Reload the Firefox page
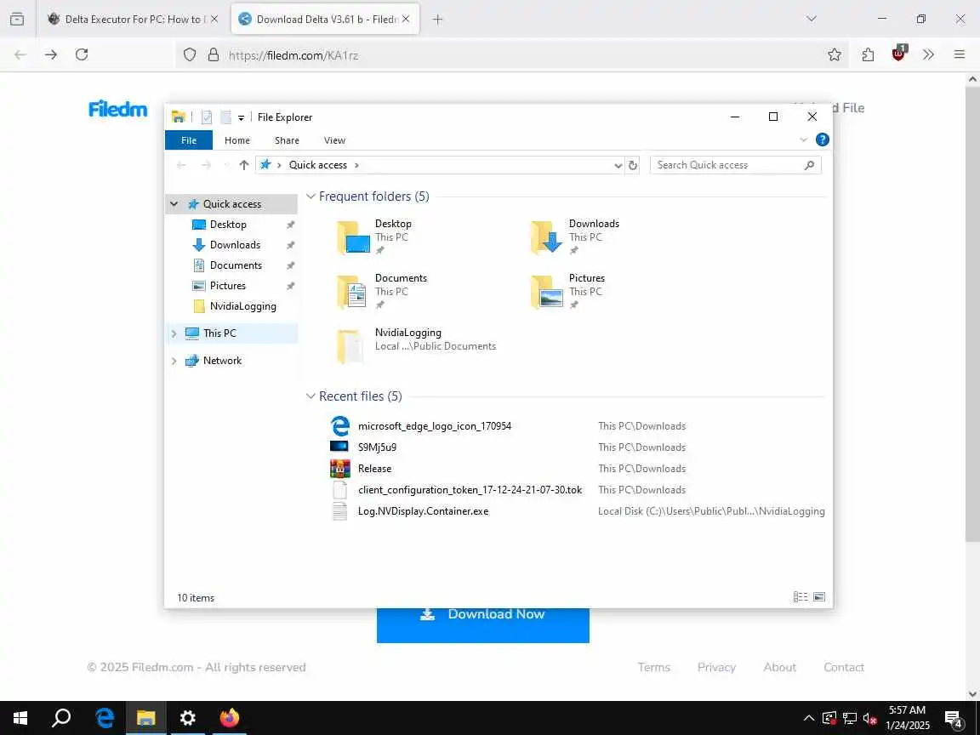Screen dimensions: 980x735 [x=82, y=54]
